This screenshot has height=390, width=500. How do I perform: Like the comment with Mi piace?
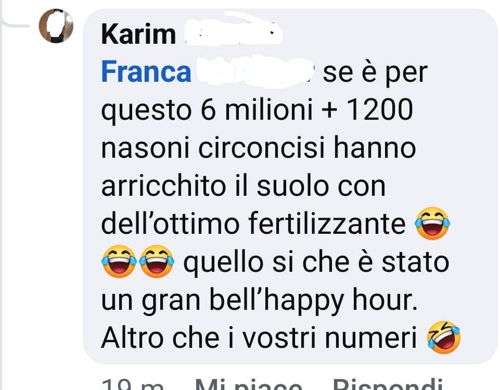coord(248,385)
